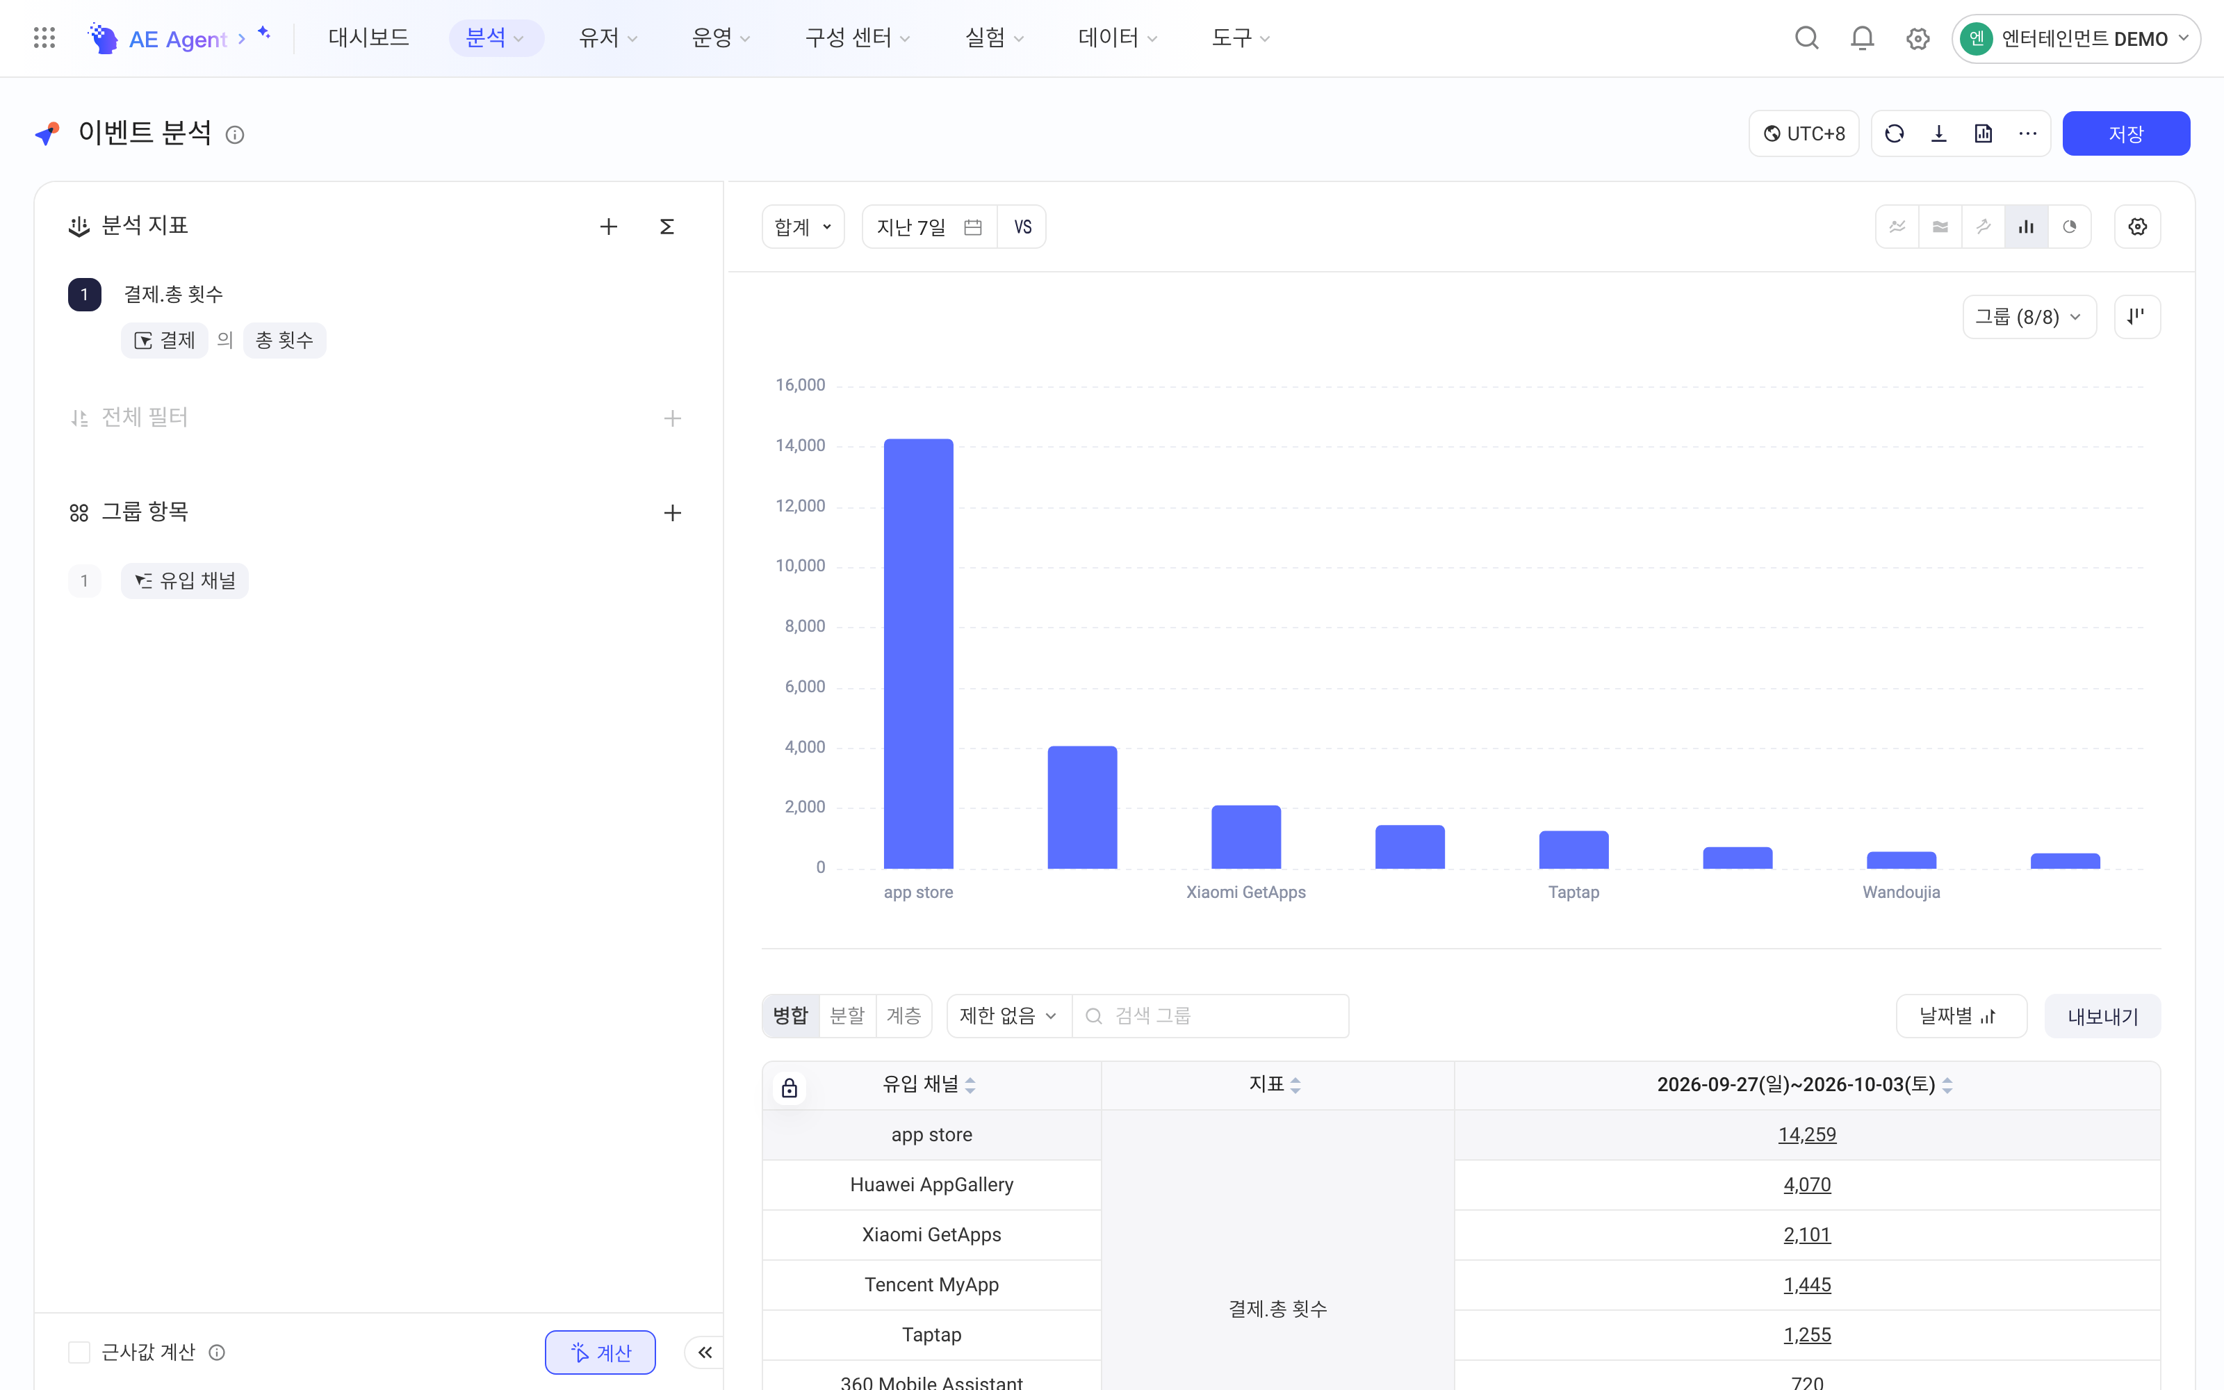Image resolution: width=2224 pixels, height=1390 pixels.
Task: Click the chart sort order icon
Action: click(2136, 317)
